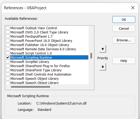Click the vertical scrollbar thumb in references list
140x119 pixels.
click(x=91, y=56)
